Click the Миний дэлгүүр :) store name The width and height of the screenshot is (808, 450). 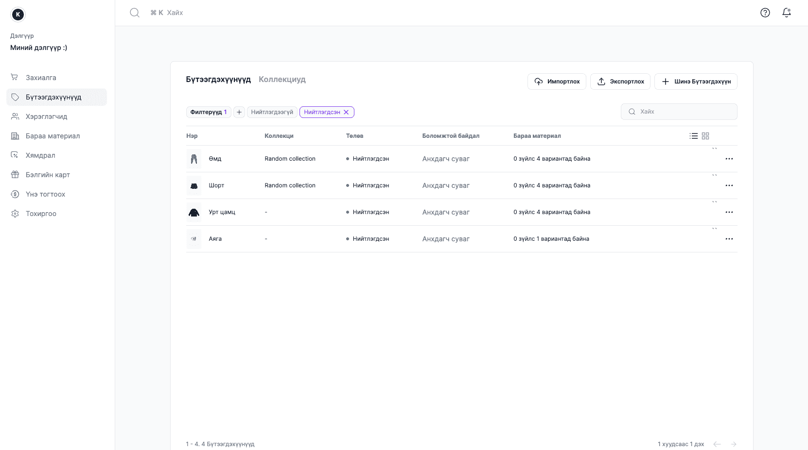(39, 48)
